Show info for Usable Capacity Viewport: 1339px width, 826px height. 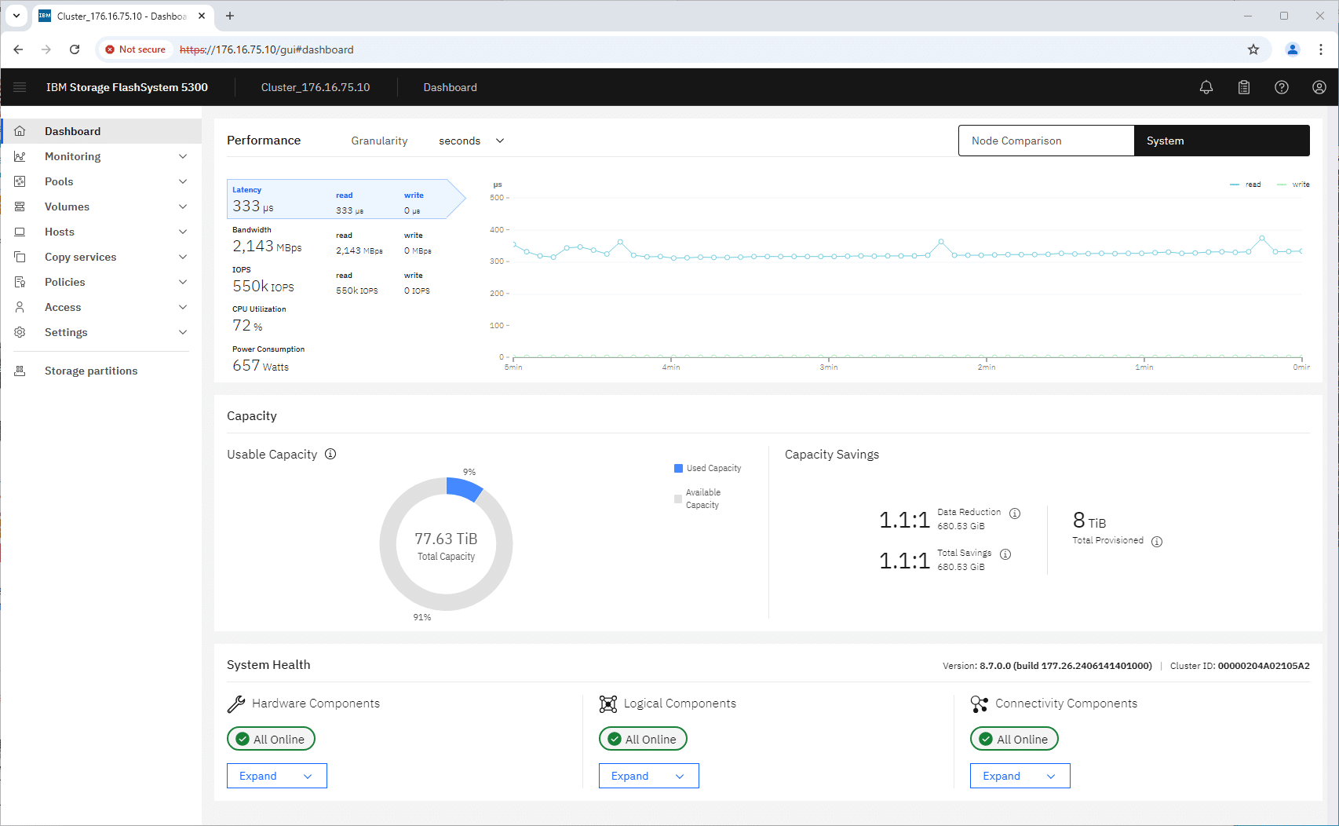330,454
